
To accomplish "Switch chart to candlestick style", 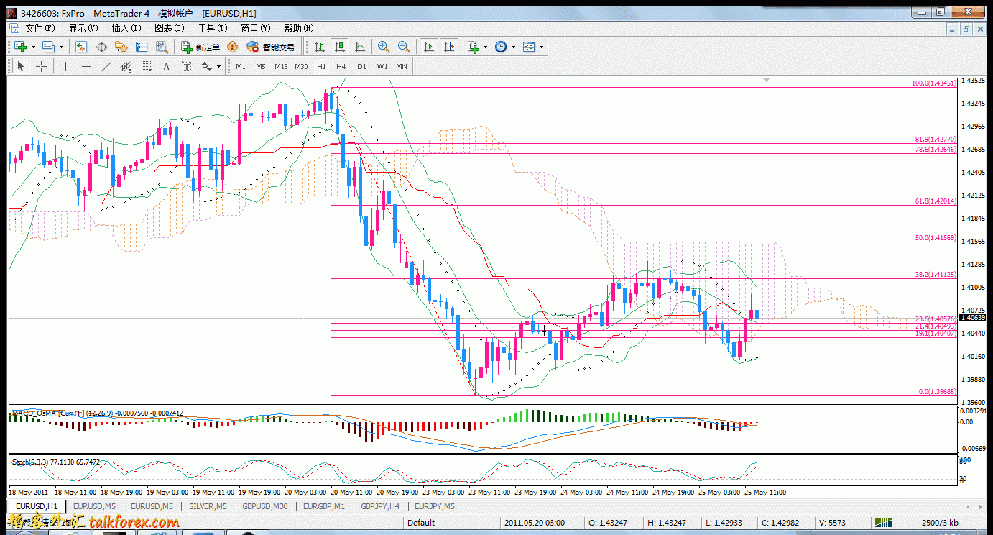I will click(340, 47).
